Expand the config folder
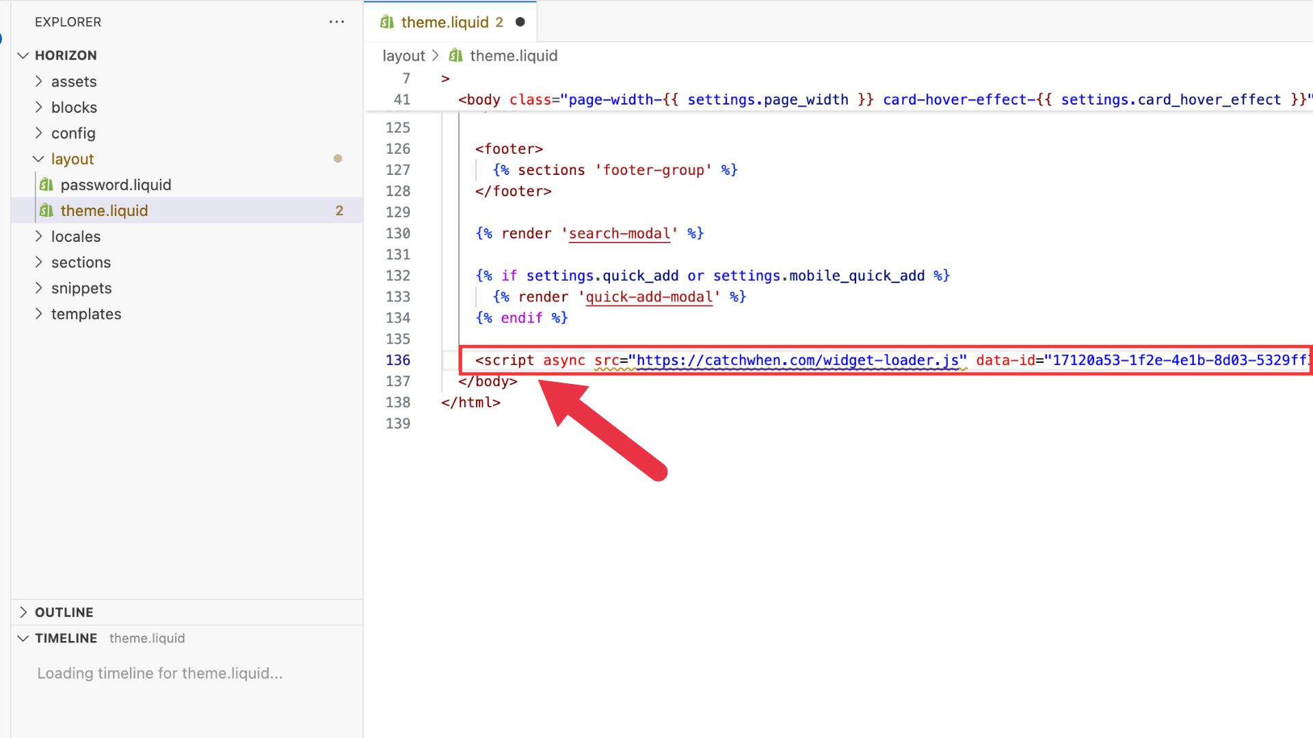Image resolution: width=1313 pixels, height=738 pixels. coord(39,133)
